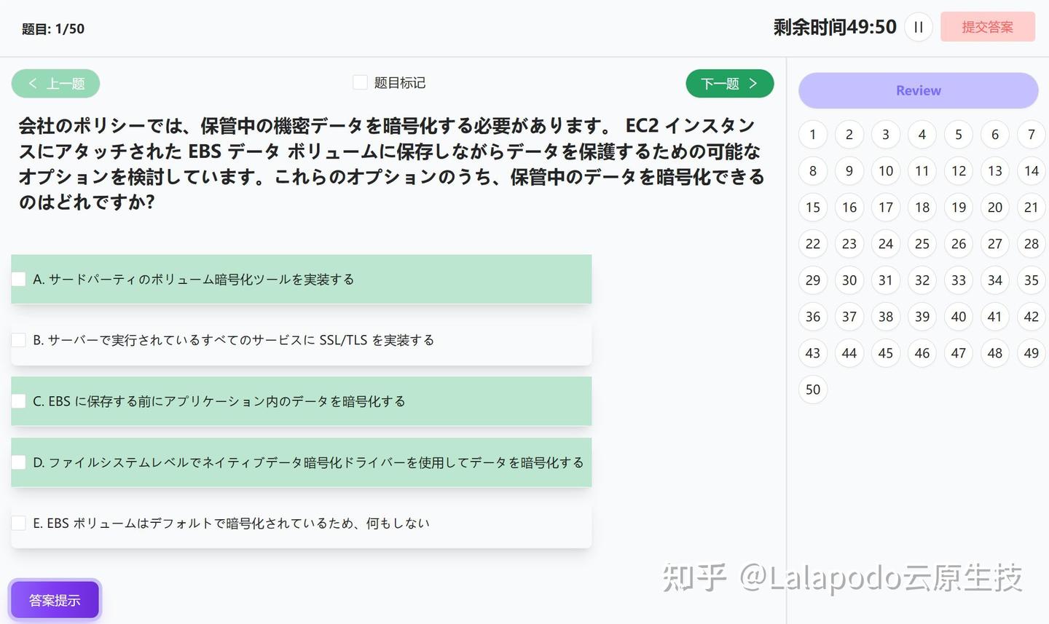1049x624 pixels.
Task: Check answer option B about SSL/TLS
Action: 18,339
